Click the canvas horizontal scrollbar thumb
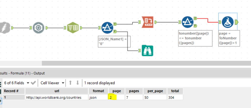 click(146, 63)
